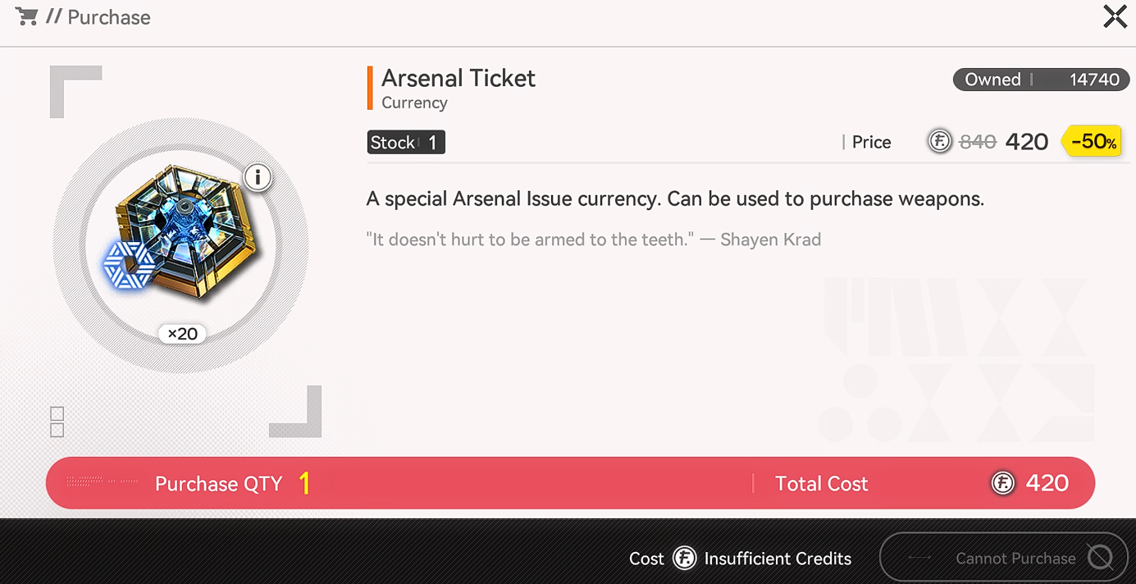Image resolution: width=1136 pixels, height=584 pixels.
Task: Click the Purchase QTY number
Action: click(304, 484)
